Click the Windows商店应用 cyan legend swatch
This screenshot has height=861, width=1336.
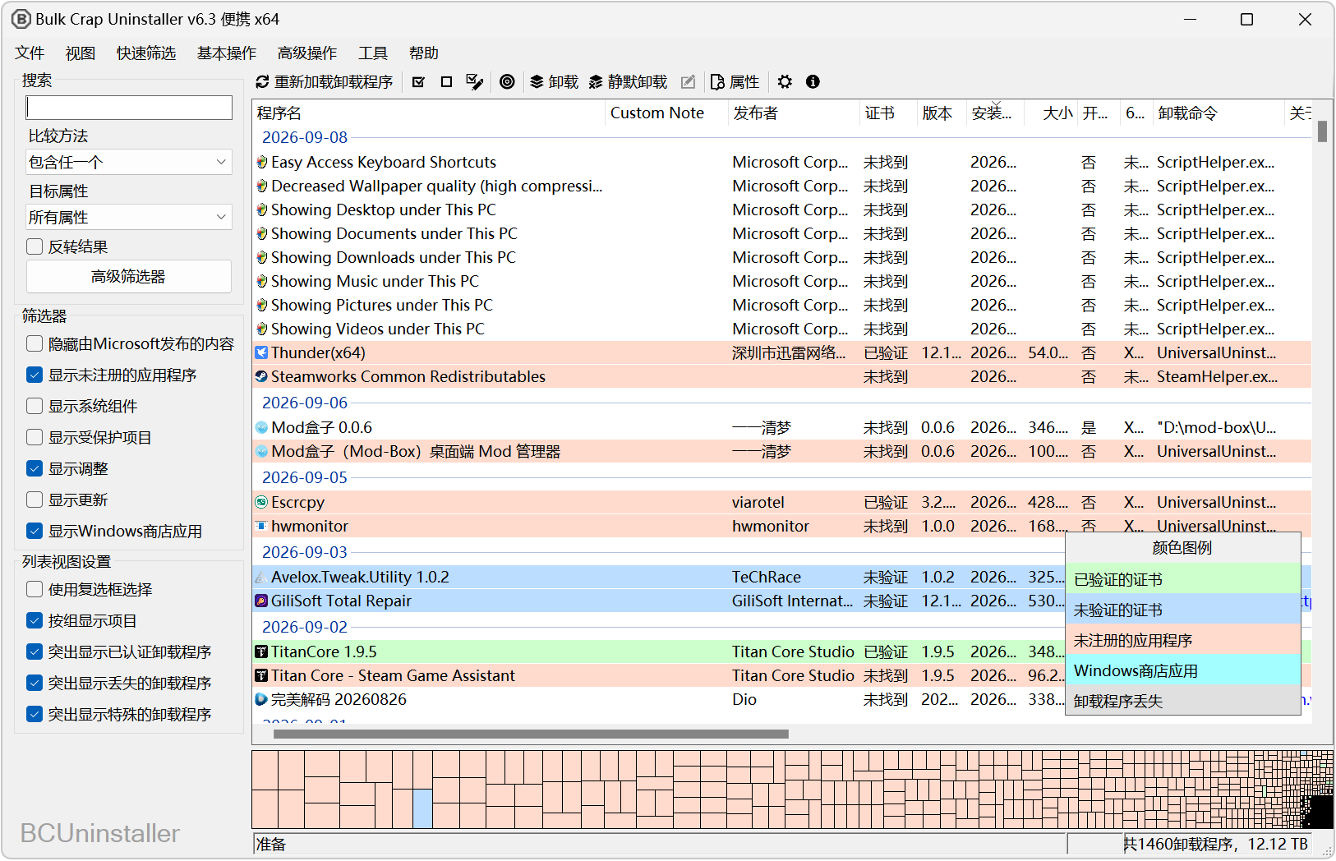1183,671
